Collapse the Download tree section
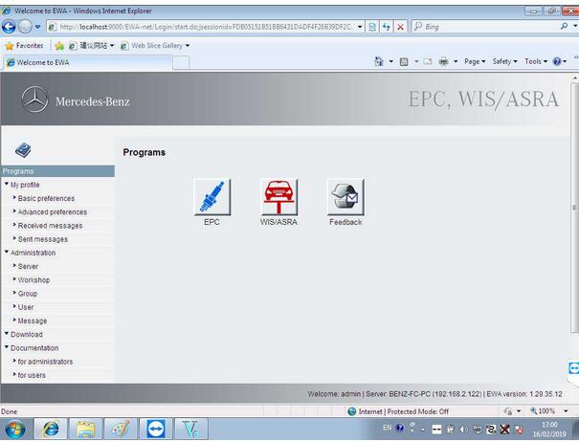This screenshot has width=579, height=442. coord(6,334)
